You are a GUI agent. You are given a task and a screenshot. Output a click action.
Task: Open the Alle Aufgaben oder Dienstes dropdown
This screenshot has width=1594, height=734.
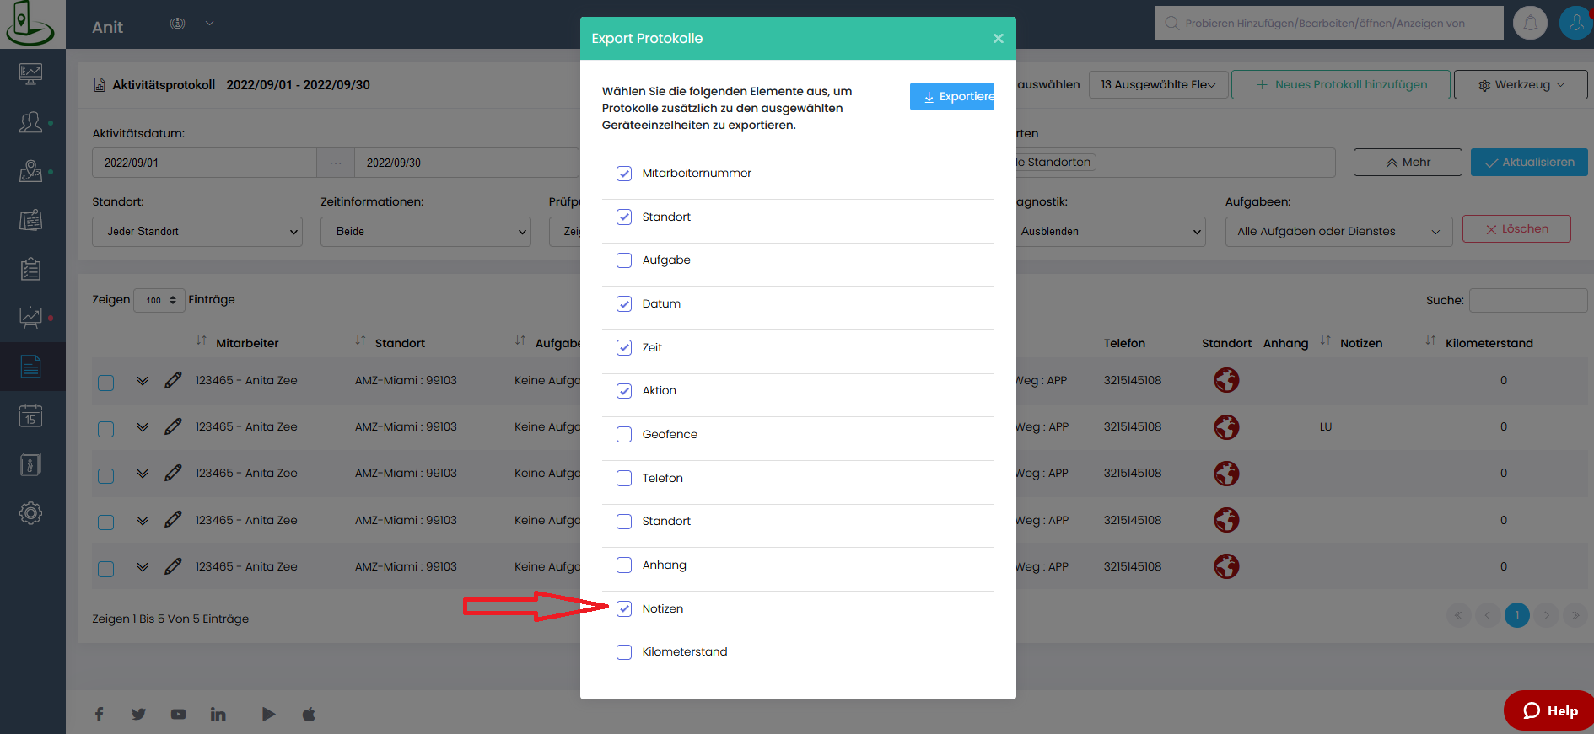click(x=1338, y=232)
